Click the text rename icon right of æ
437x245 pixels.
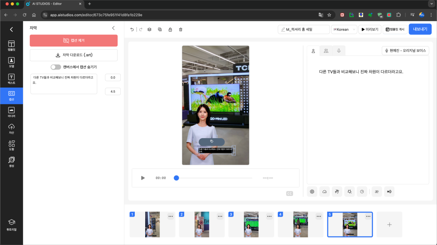tap(389, 192)
